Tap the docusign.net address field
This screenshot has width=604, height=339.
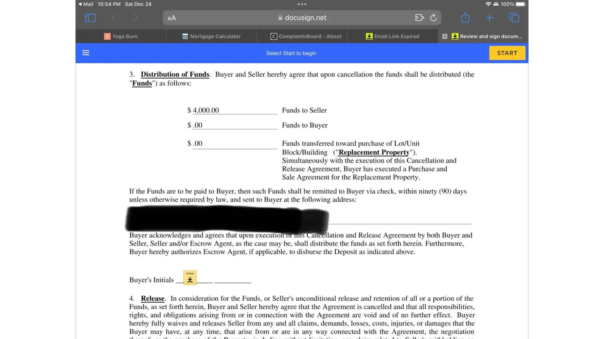coord(302,18)
